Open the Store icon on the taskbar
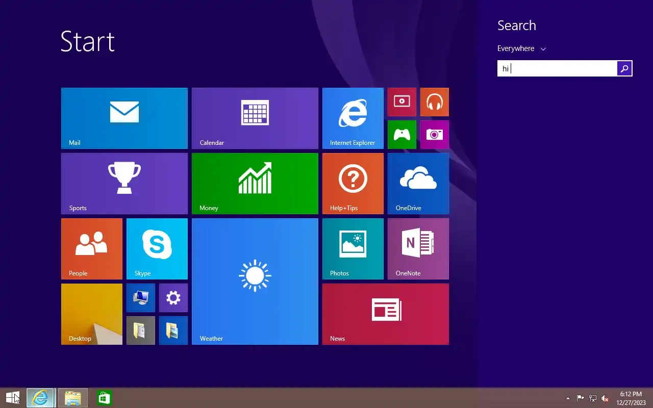Screen dimensions: 653x408 (x=104, y=398)
